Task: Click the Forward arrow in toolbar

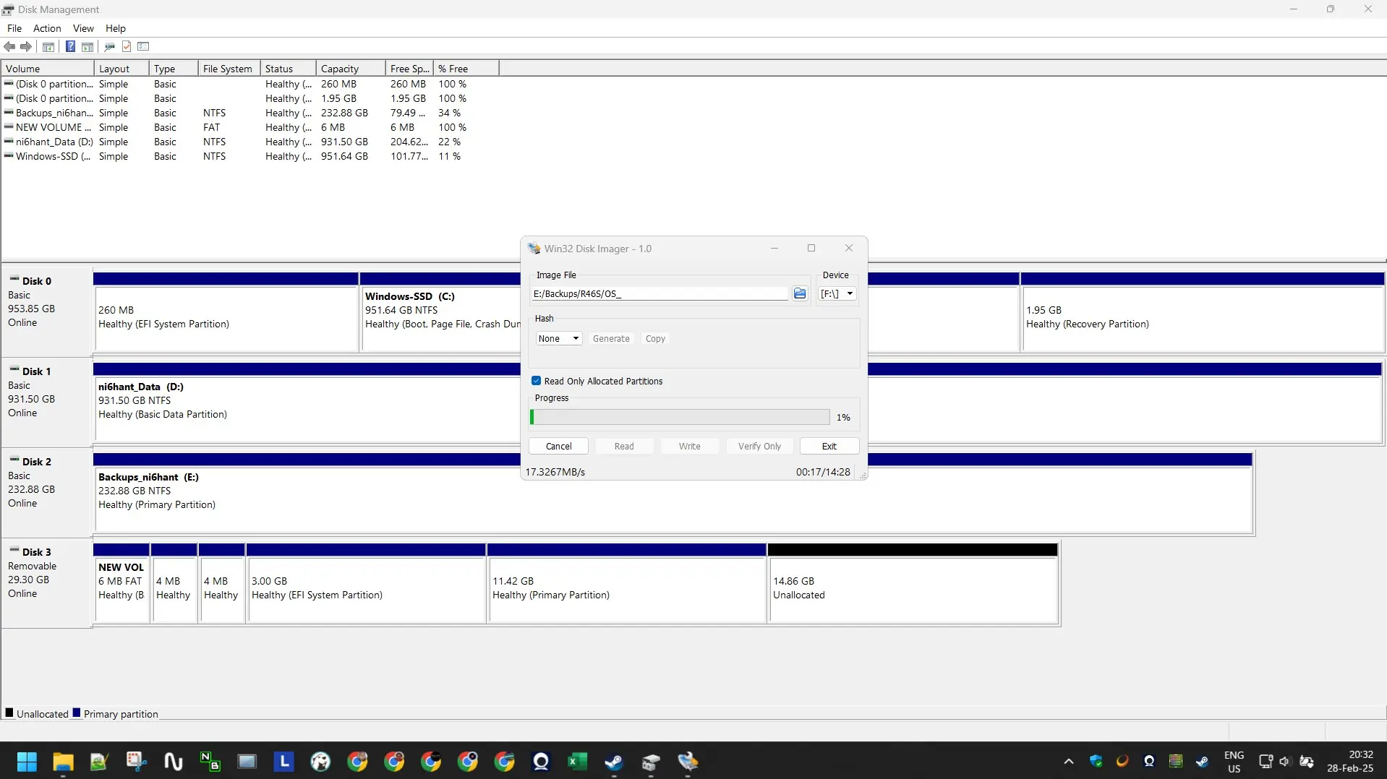Action: [x=26, y=47]
